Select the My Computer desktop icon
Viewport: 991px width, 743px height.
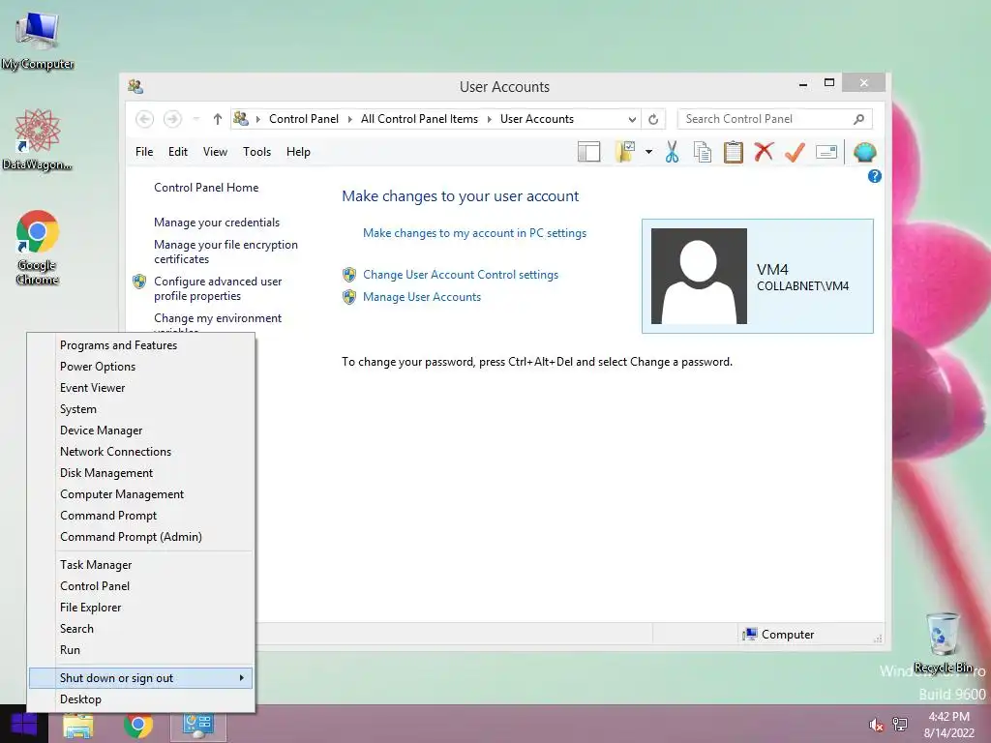[38, 40]
